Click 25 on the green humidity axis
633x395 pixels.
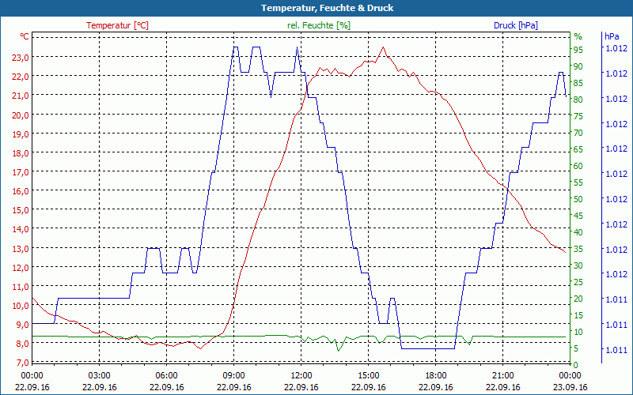(x=578, y=282)
